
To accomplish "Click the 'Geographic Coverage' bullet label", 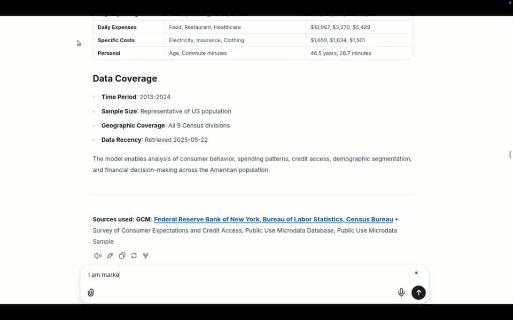I will click(x=133, y=126).
